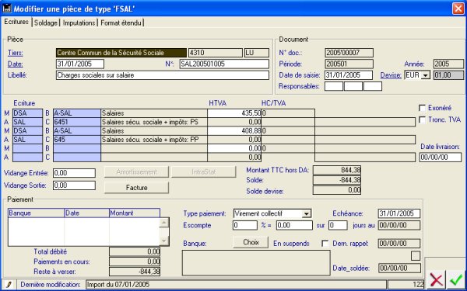Viewport: 467px width, 291px height.
Task: Click the HTVA amount 435,50
Action: 234,113
